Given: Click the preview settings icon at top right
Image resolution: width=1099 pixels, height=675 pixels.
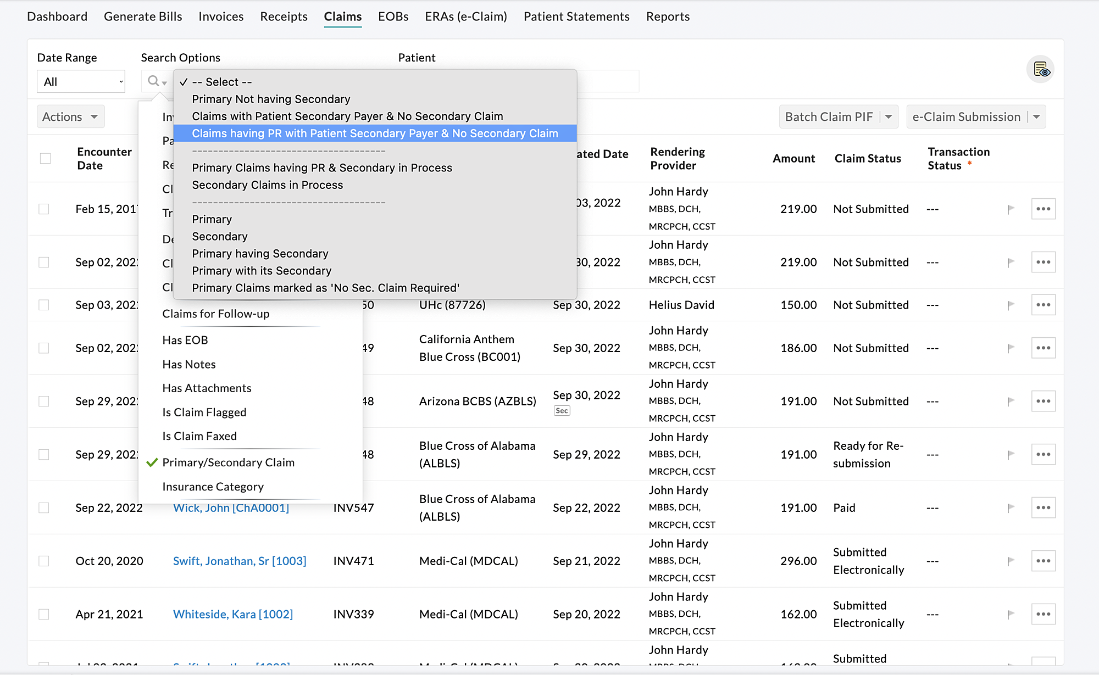Looking at the screenshot, I should click(x=1040, y=70).
